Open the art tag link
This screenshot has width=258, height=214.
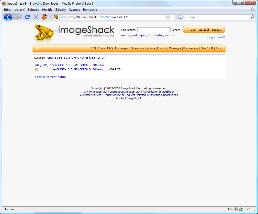150,35
